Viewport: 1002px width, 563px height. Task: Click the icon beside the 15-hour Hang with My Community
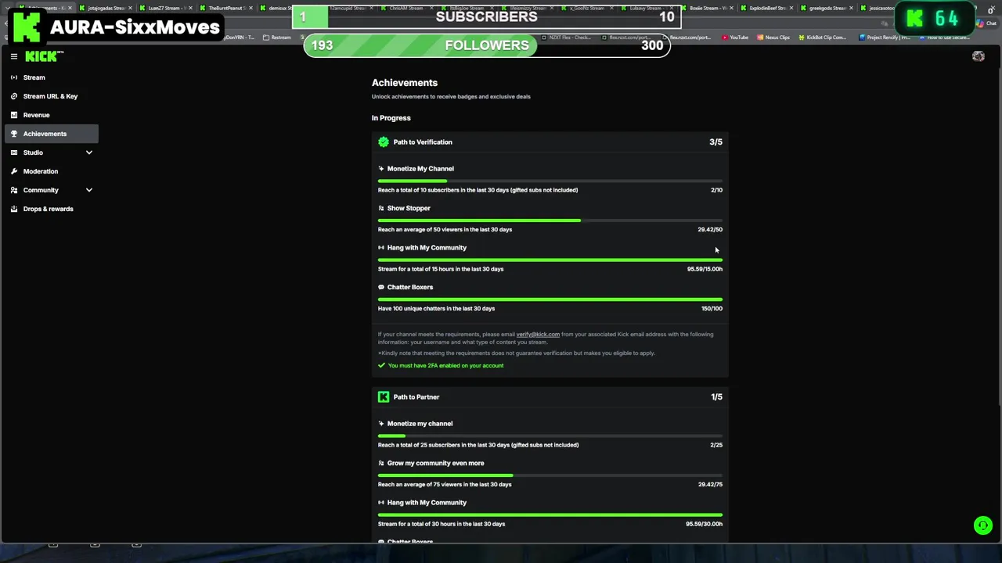pyautogui.click(x=381, y=248)
